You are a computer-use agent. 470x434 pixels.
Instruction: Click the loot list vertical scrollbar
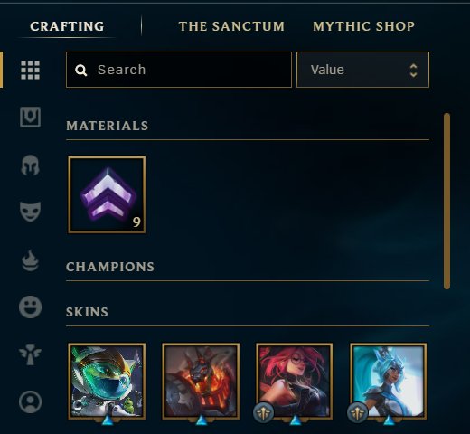coord(446,201)
